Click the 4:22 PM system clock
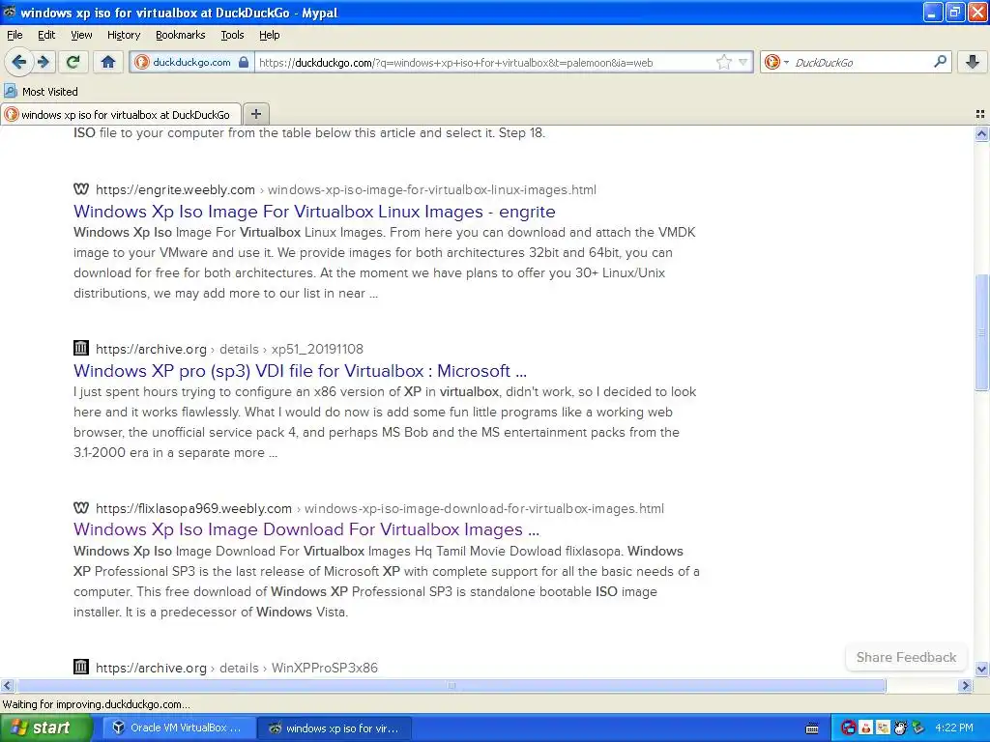This screenshot has height=742, width=990. [953, 728]
